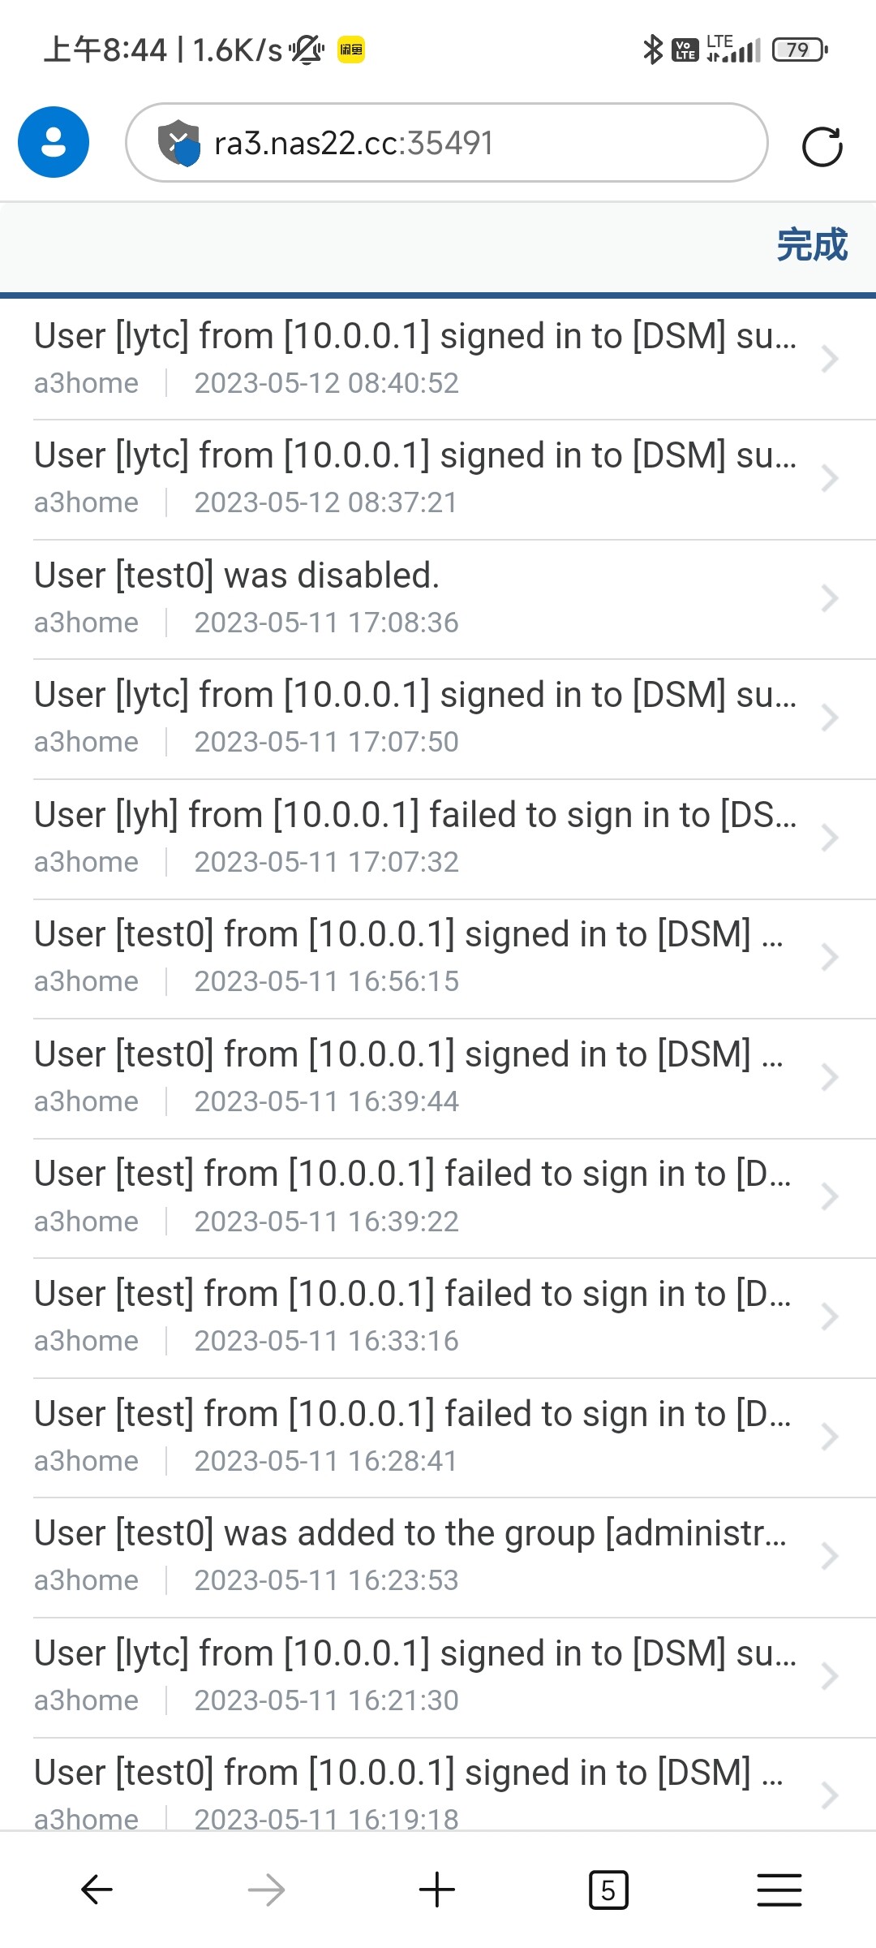Image resolution: width=876 pixels, height=1948 pixels.
Task: Expand the lyh failed sign-in entry chevron
Action: pyautogui.click(x=829, y=838)
